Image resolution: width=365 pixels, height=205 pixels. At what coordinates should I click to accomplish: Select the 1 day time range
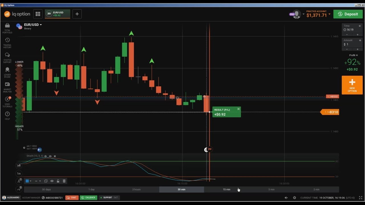tap(91, 189)
